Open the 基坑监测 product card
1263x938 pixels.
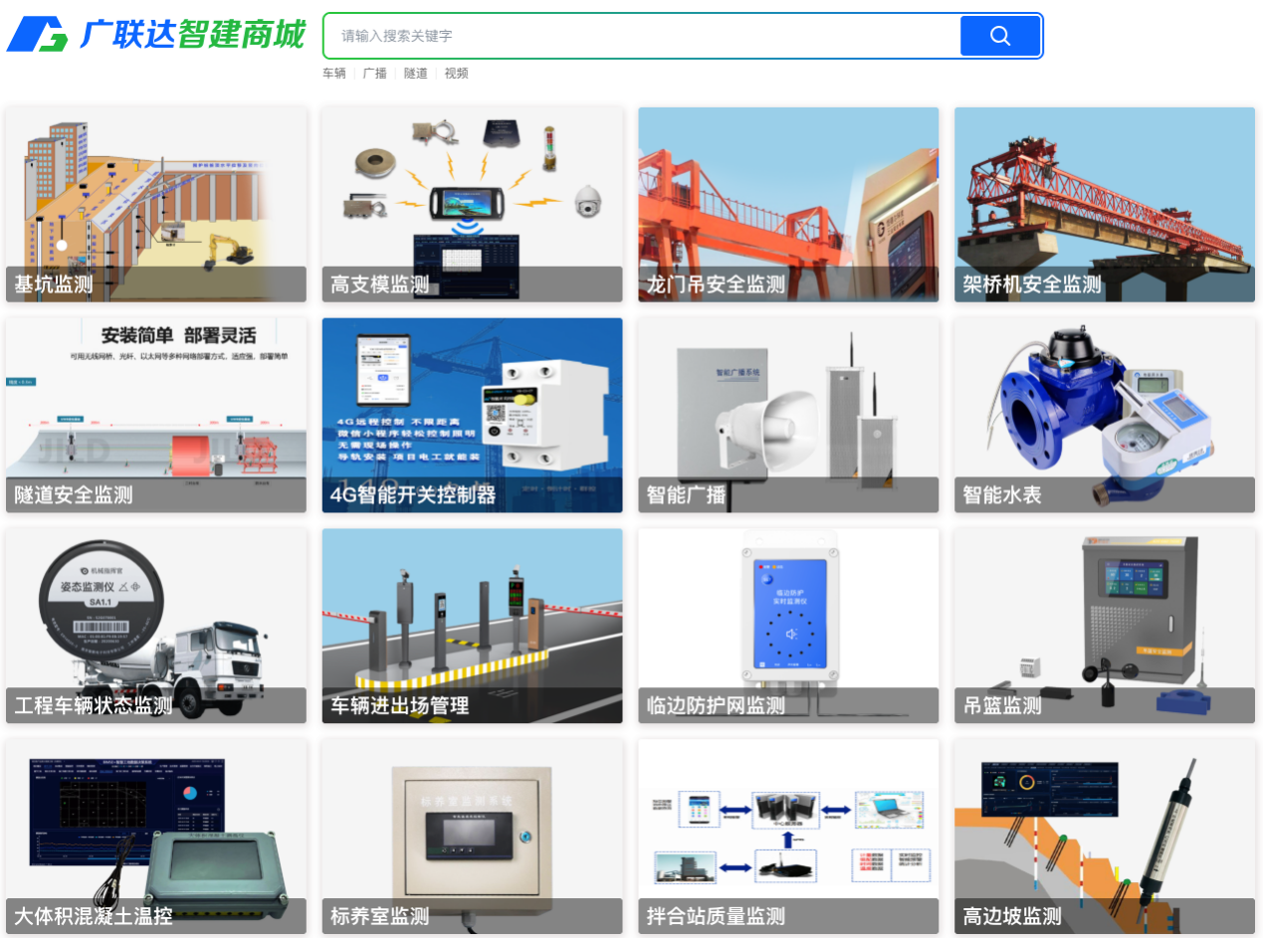[156, 204]
